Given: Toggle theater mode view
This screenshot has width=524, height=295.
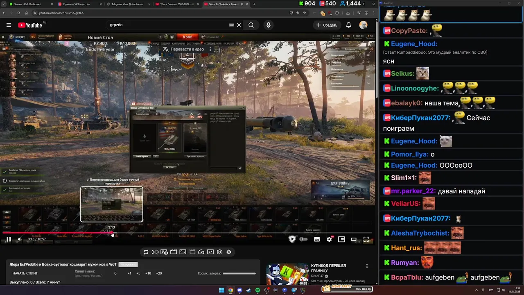Looking at the screenshot, I should [x=354, y=239].
